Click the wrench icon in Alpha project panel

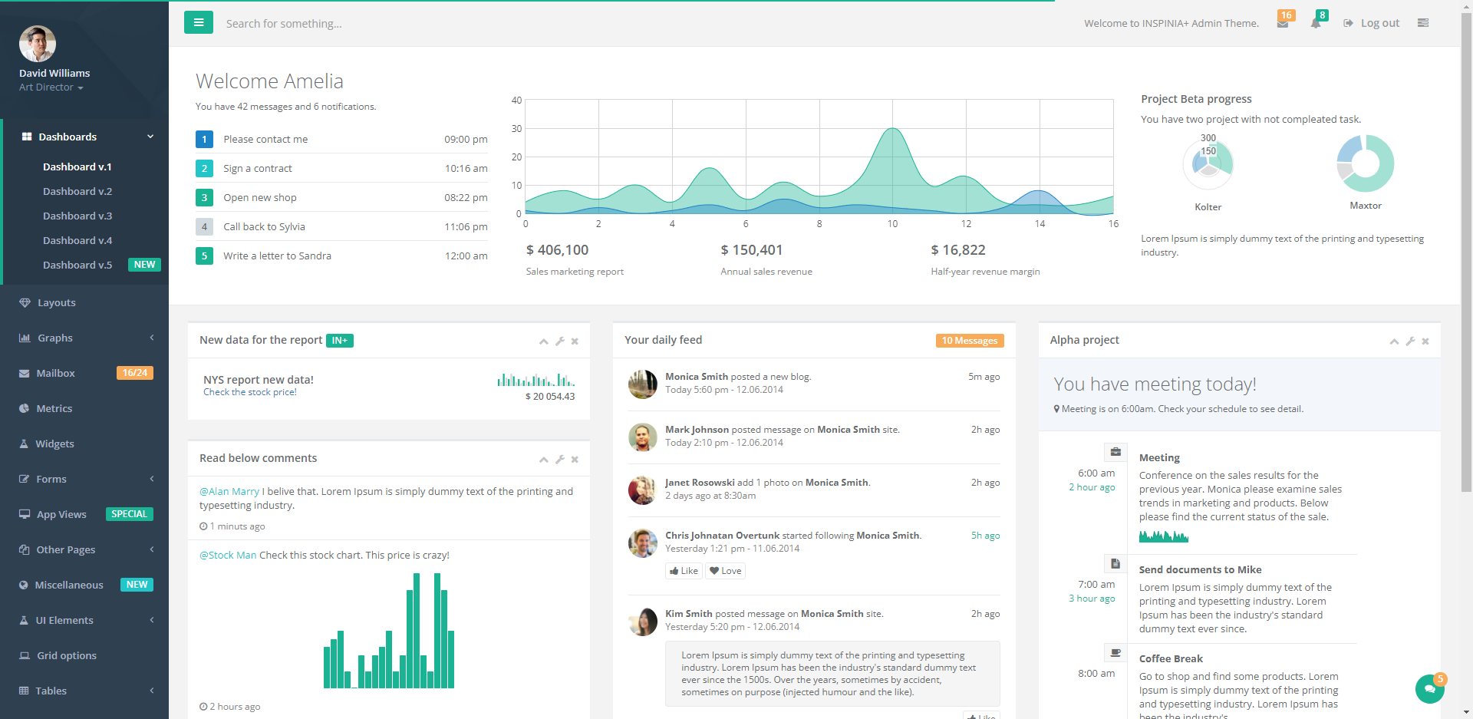(1410, 341)
